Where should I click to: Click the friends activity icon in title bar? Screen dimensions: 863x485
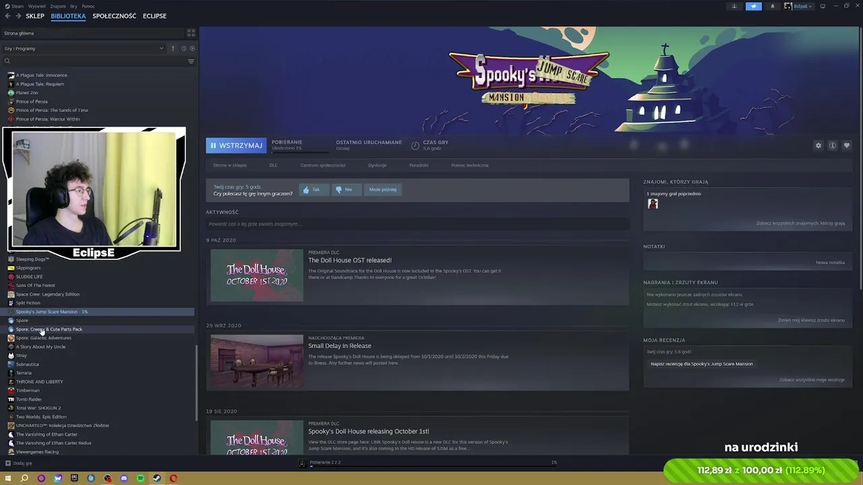tap(735, 6)
